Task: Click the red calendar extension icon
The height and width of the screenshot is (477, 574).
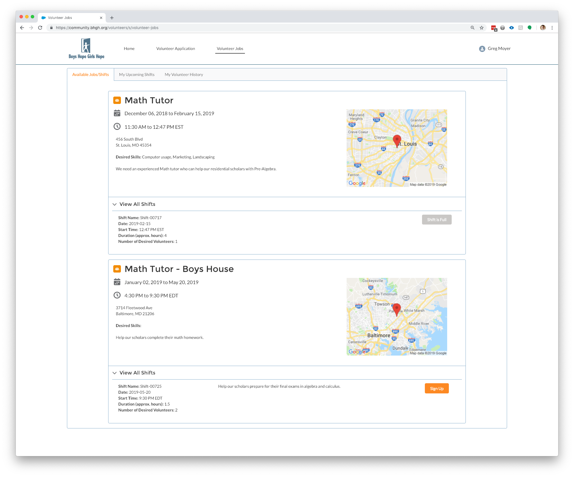Action: point(493,28)
